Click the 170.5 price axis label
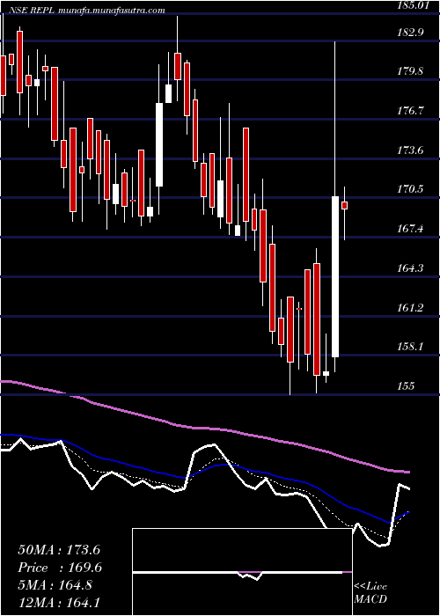 (410, 189)
